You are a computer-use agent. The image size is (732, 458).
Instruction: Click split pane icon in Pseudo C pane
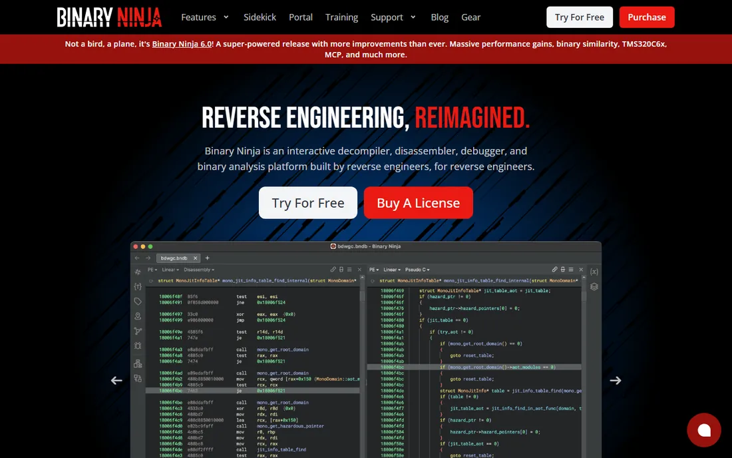(563, 270)
